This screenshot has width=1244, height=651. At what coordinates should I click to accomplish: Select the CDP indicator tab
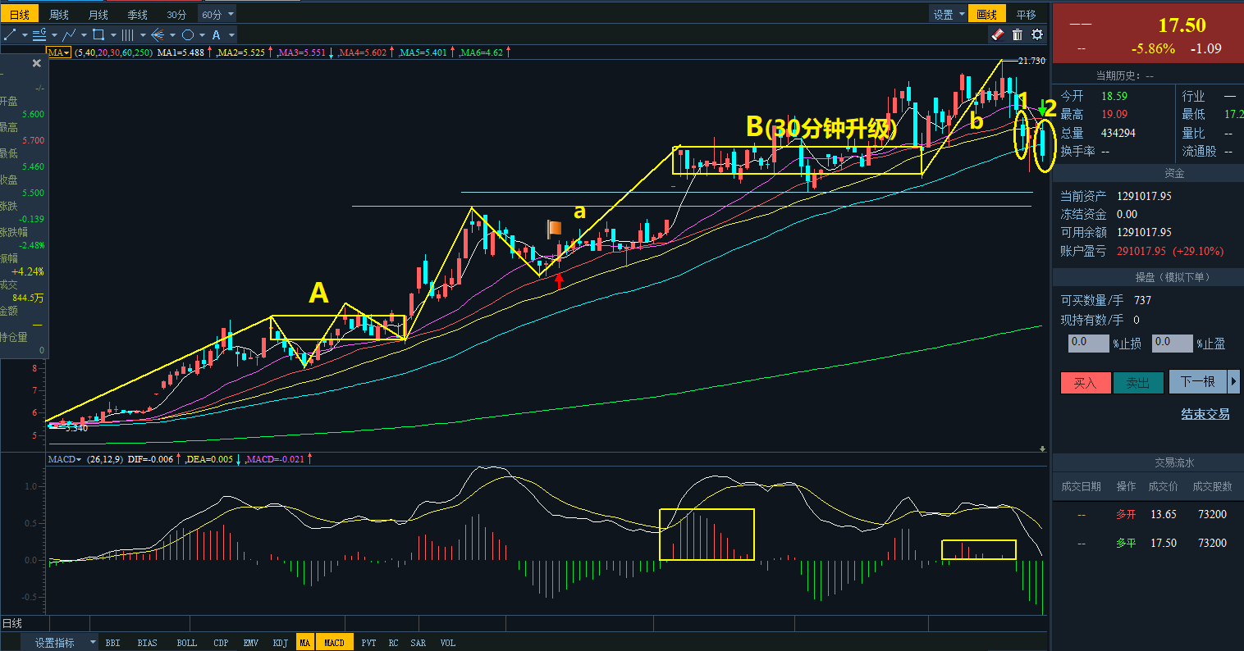(221, 643)
